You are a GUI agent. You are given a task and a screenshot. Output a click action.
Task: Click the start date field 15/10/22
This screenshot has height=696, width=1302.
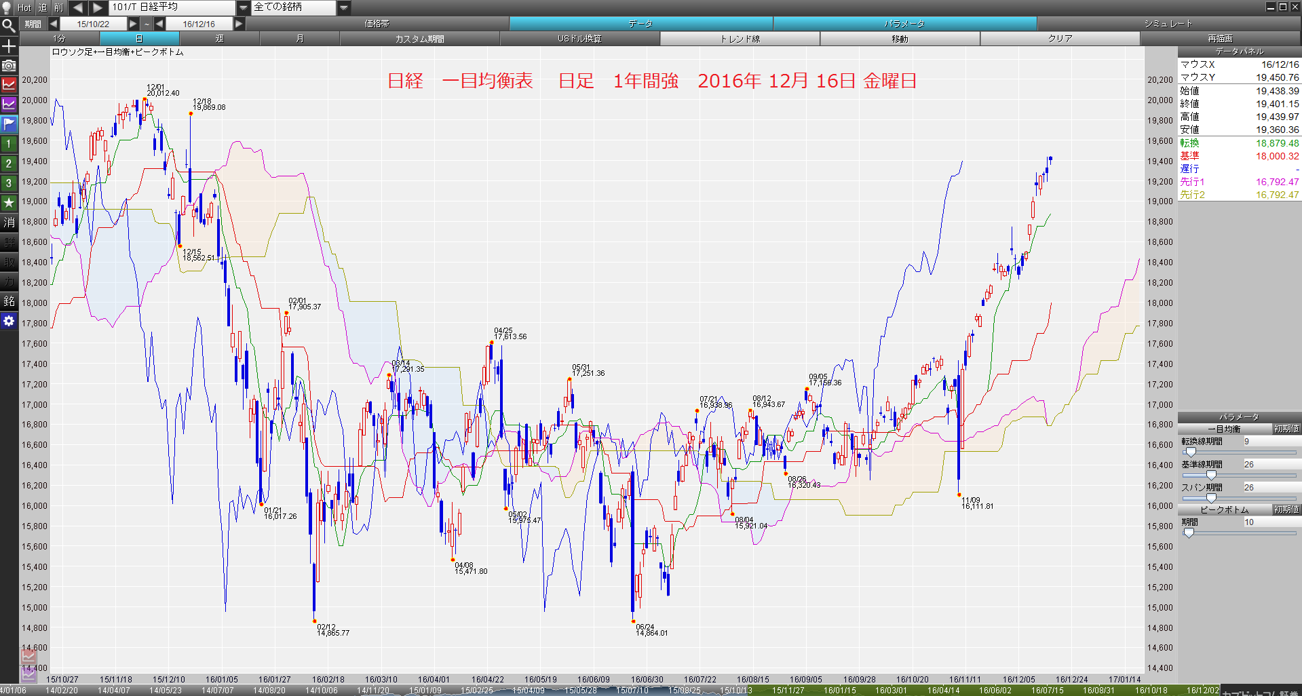tap(93, 24)
